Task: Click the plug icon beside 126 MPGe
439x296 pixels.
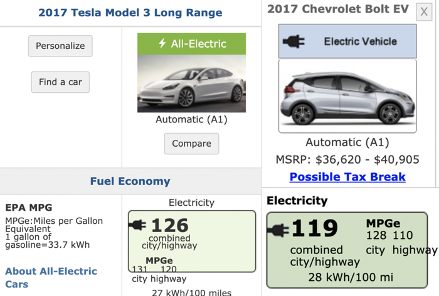Action: click(x=139, y=225)
